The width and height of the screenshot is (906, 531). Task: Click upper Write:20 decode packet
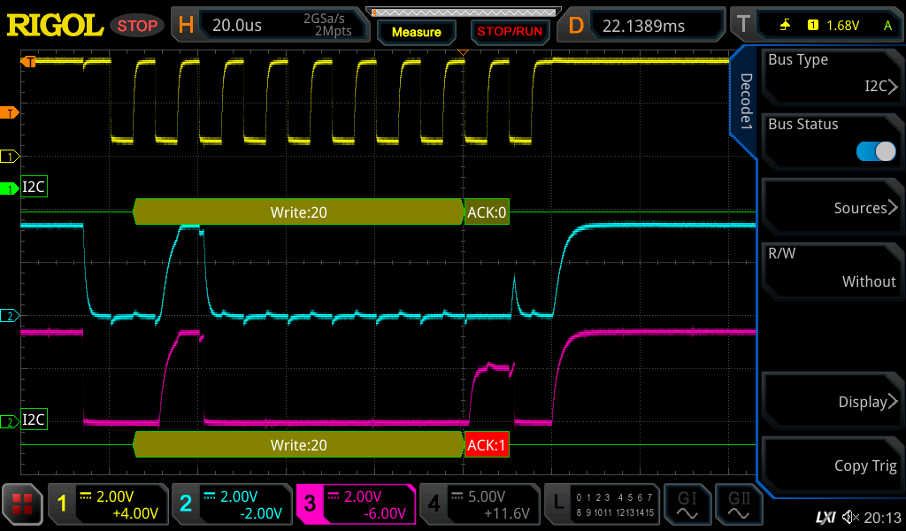coord(299,212)
